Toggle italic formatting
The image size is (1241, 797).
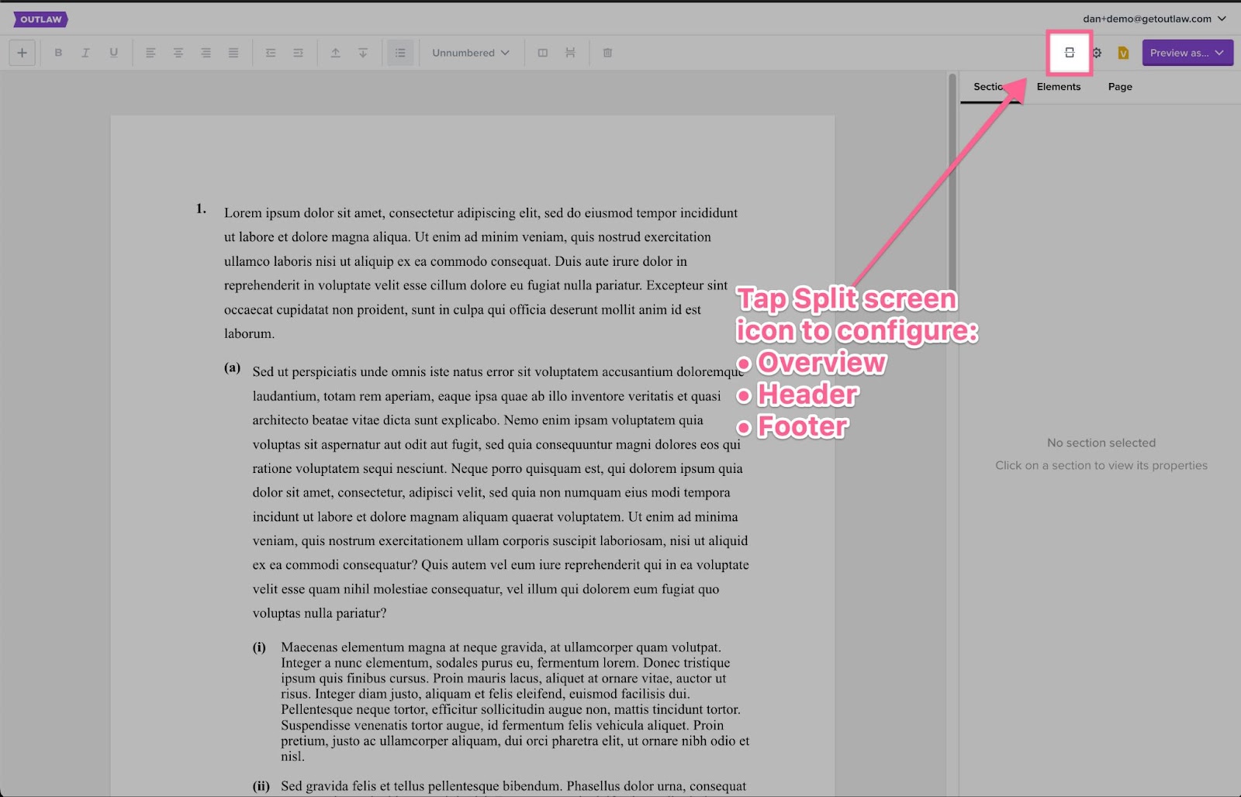[x=85, y=53]
